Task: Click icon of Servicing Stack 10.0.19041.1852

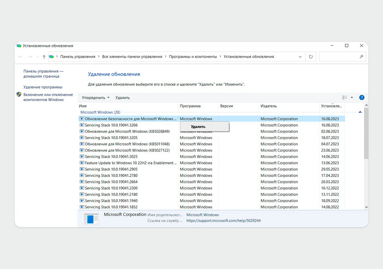Action: click(82, 207)
